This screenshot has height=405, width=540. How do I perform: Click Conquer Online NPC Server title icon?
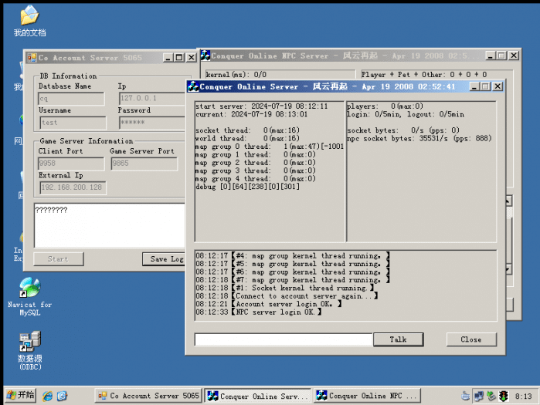(x=205, y=56)
